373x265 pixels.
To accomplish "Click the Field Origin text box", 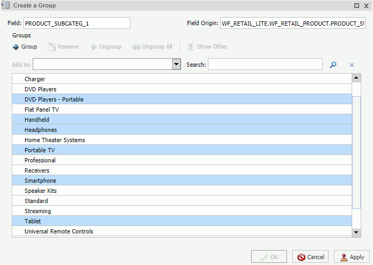I will click(x=293, y=23).
